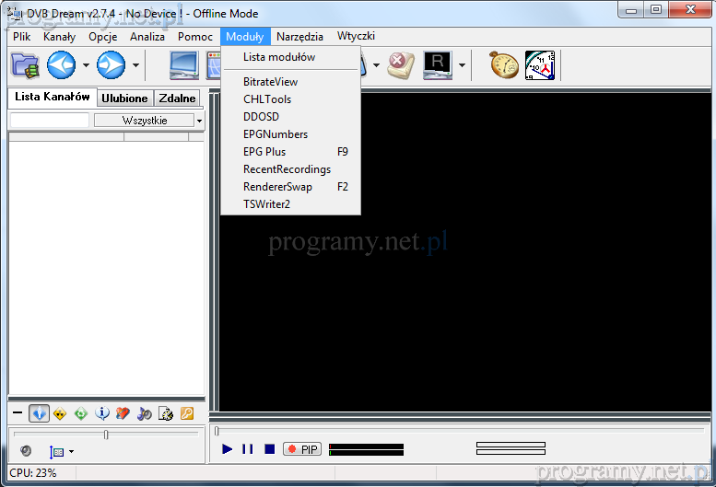716x487 pixels.
Task: Open the dropdown arrow beside the next channel button
Action: [x=135, y=65]
